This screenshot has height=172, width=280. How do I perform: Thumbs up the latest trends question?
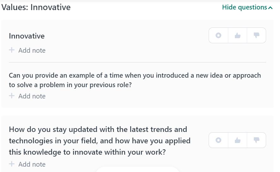(x=238, y=140)
